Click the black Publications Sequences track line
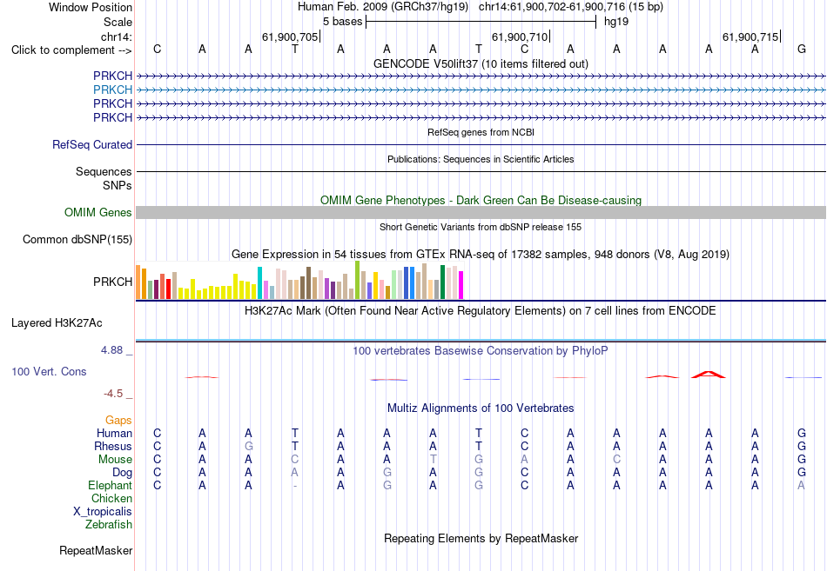The height and width of the screenshot is (571, 827). point(481,171)
